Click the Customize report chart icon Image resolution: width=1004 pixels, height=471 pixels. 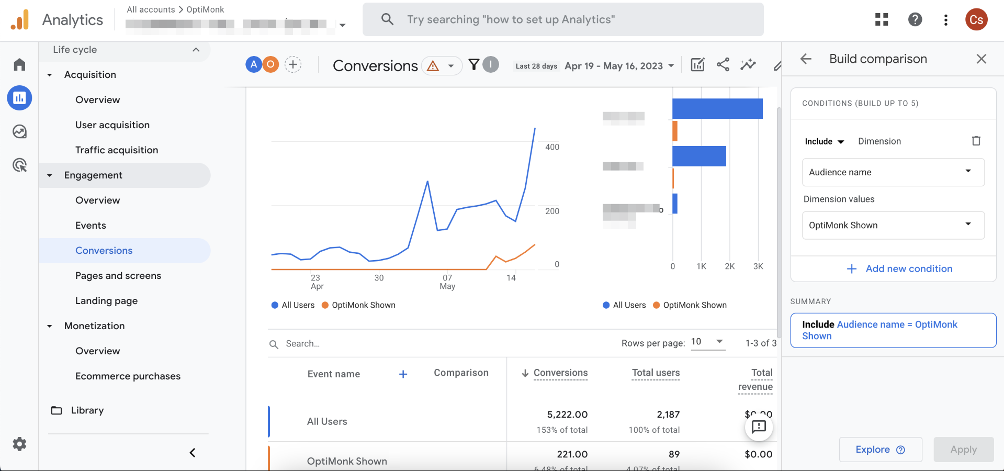click(x=698, y=65)
